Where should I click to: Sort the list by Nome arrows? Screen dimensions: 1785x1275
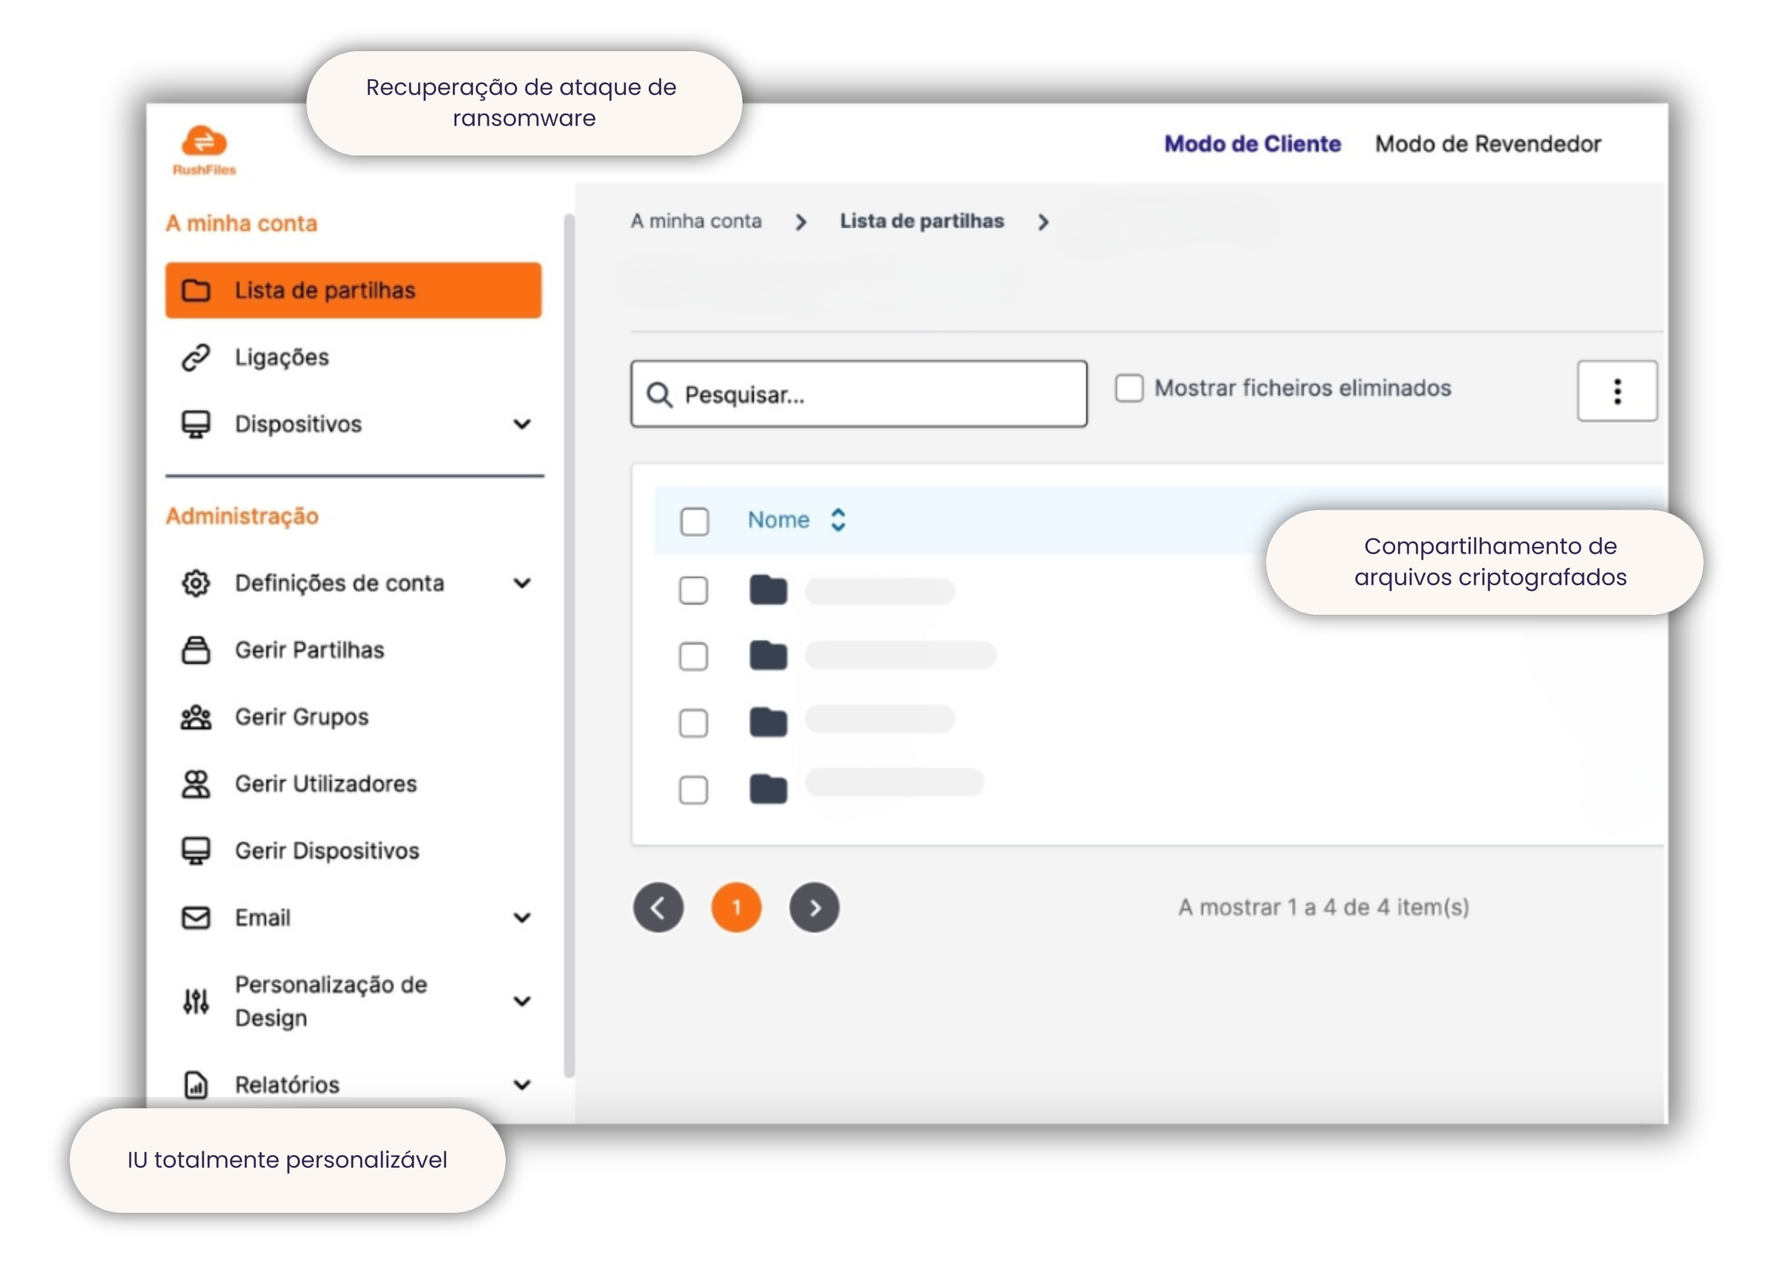[837, 520]
